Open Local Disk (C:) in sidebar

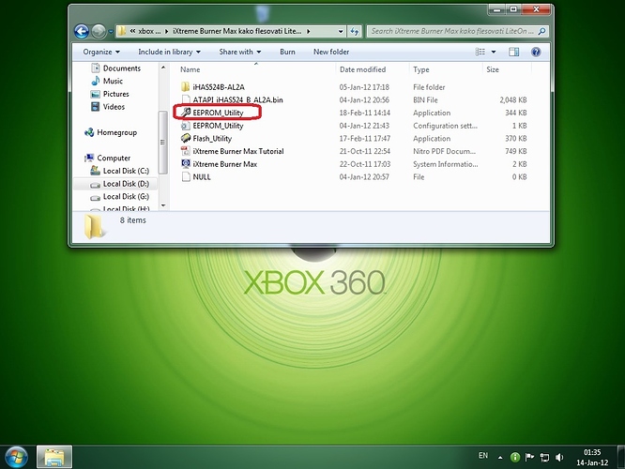[126, 171]
